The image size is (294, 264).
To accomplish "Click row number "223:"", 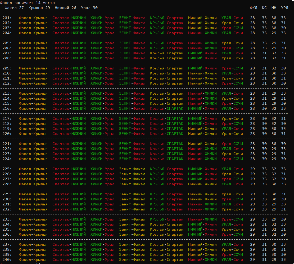I will tap(7, 154).
